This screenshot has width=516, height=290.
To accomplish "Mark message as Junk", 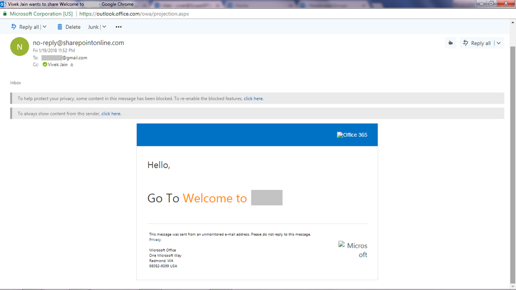I will pos(93,27).
